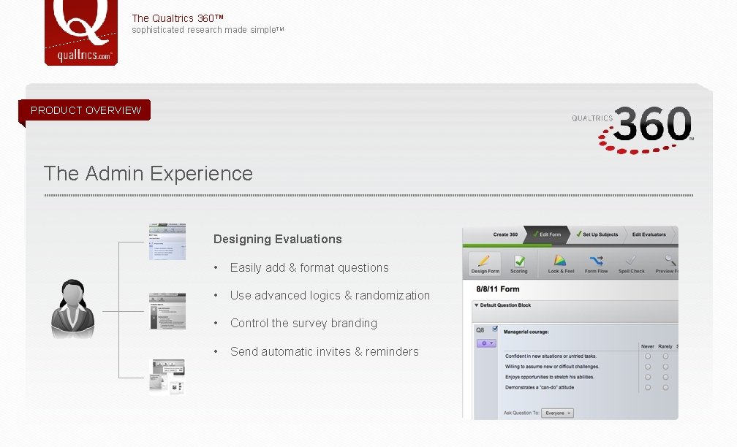Screen dimensions: 737x447
Task: Click the Qualtrics.com logo
Action: (81, 32)
